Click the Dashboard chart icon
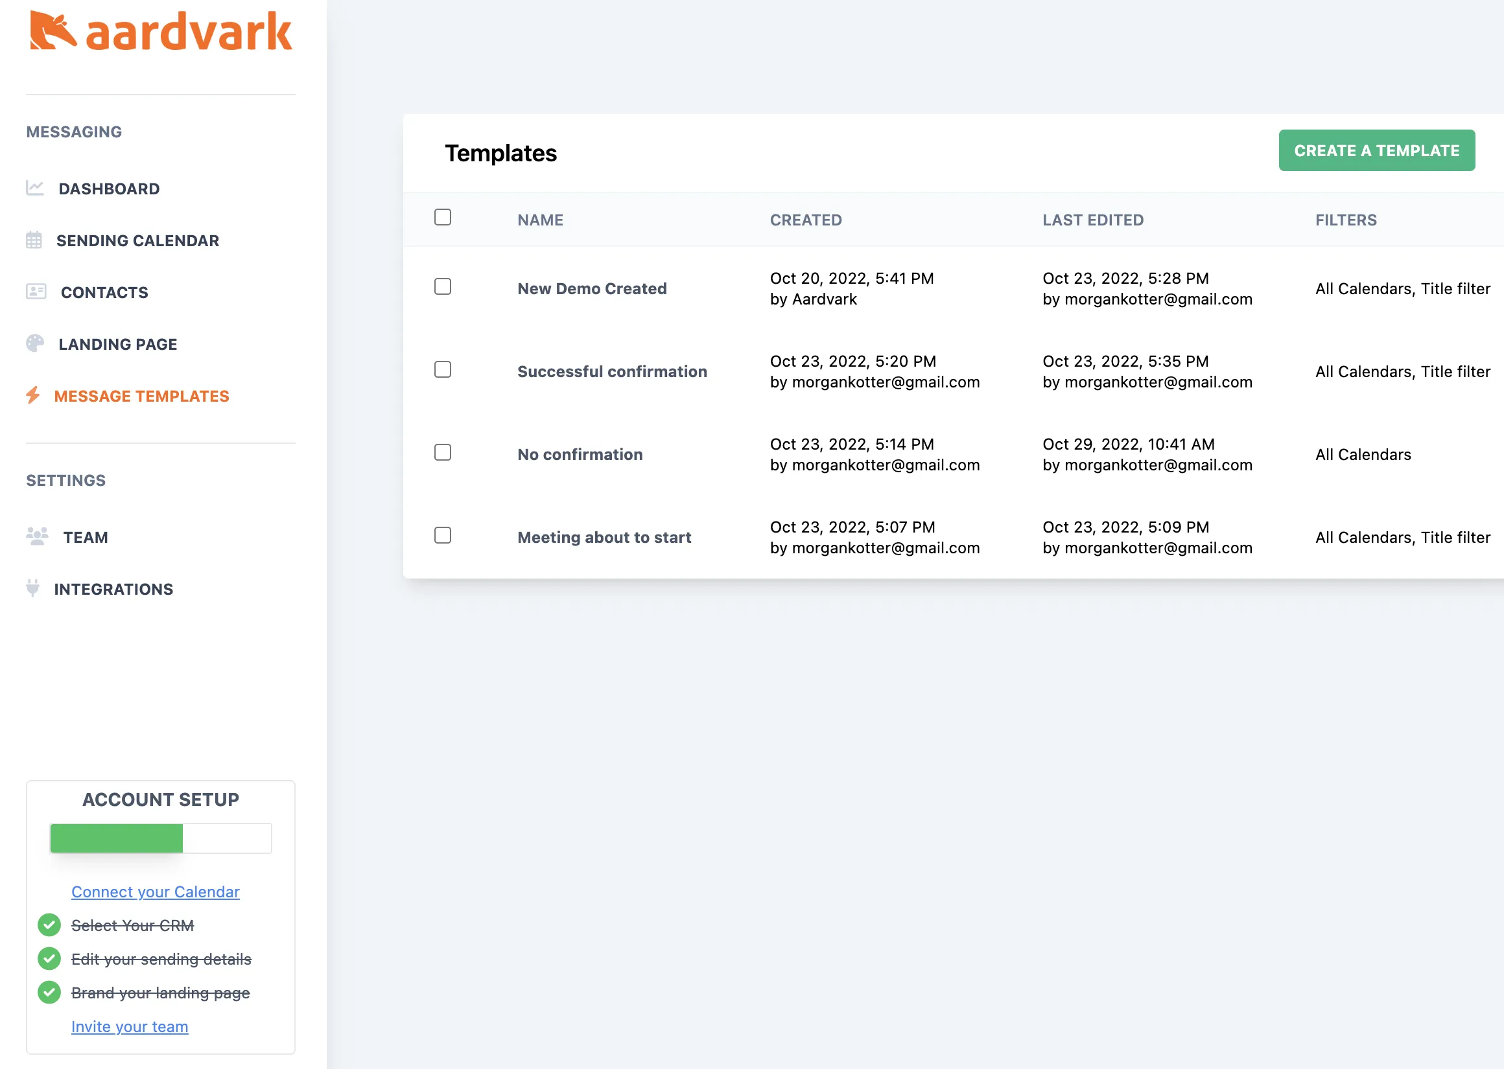1504x1069 pixels. (x=35, y=189)
